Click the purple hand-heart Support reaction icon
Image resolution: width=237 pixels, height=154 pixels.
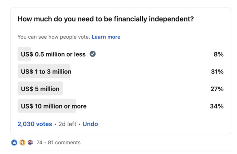tap(30, 142)
